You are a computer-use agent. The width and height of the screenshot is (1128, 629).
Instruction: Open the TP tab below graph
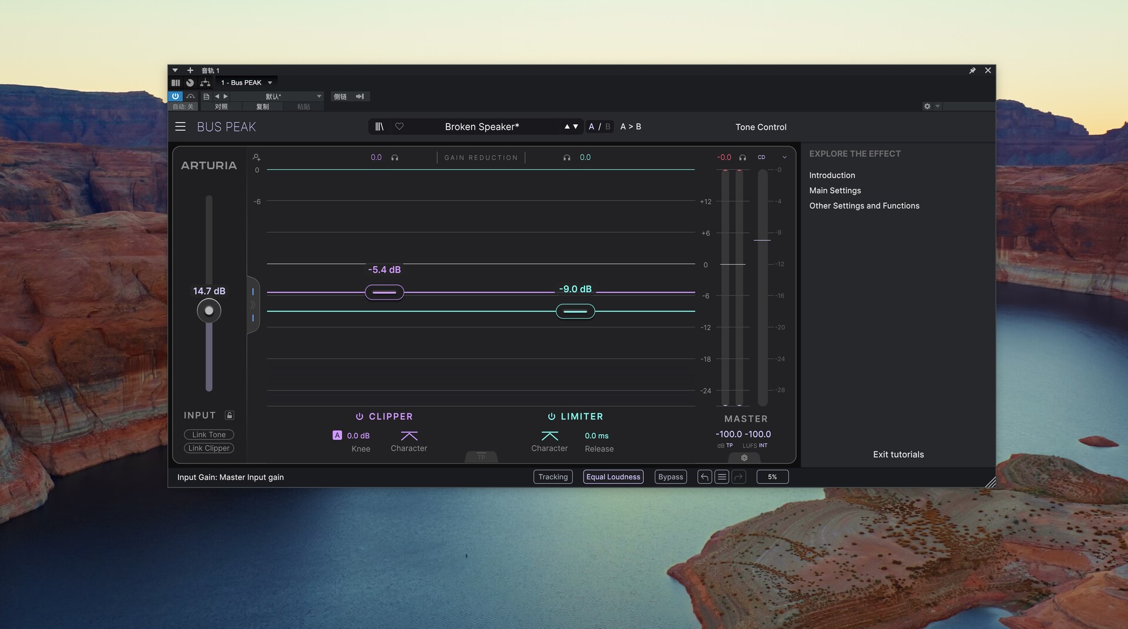point(481,457)
